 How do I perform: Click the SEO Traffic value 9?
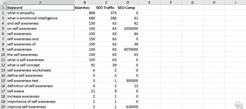(x=106, y=91)
